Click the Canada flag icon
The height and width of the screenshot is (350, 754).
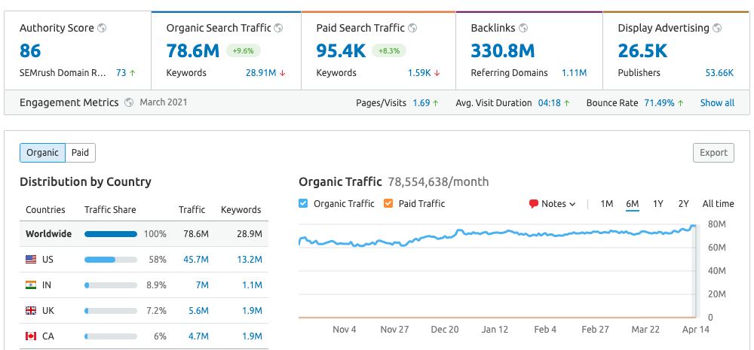tap(31, 336)
